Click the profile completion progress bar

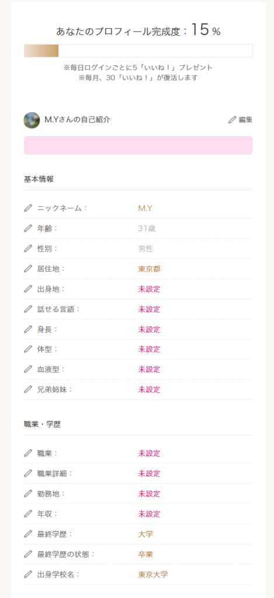[x=138, y=51]
